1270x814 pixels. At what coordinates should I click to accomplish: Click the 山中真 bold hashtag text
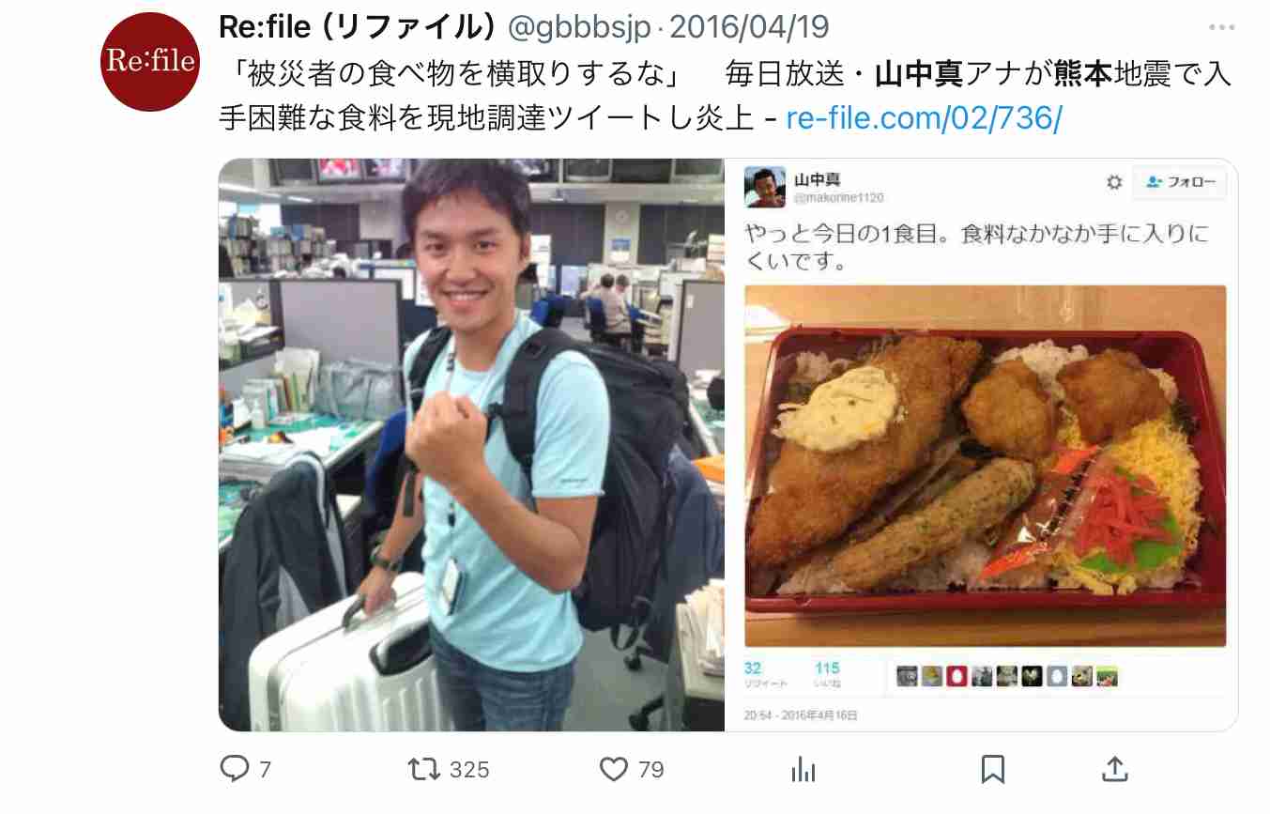[918, 74]
